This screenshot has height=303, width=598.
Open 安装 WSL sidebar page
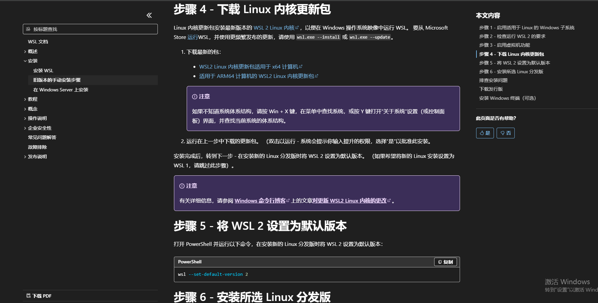[x=43, y=71]
